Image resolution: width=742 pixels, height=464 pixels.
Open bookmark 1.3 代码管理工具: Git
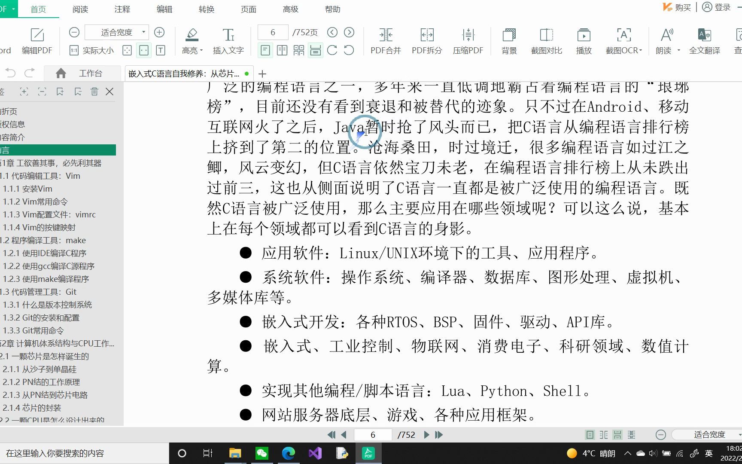coord(38,292)
